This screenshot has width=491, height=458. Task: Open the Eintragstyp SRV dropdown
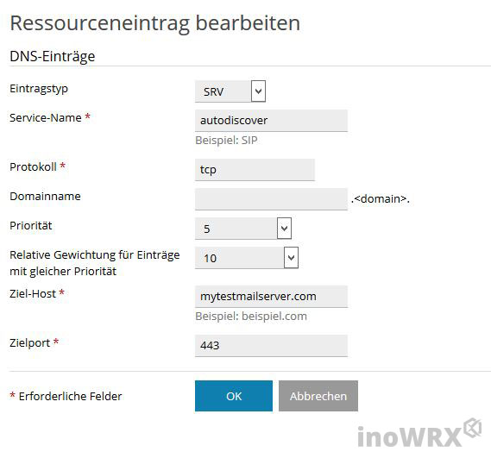point(230,91)
